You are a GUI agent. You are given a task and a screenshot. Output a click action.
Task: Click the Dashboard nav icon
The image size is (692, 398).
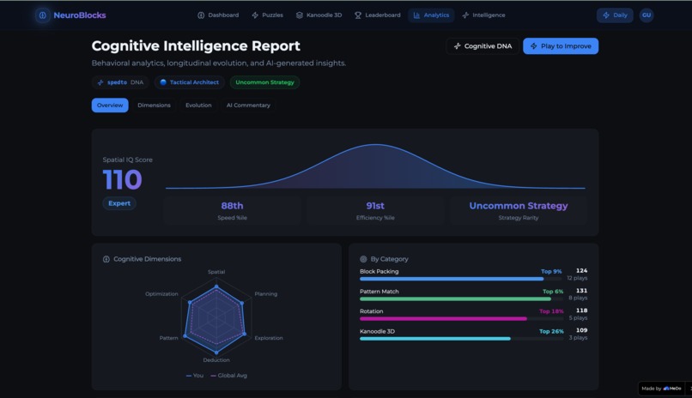coord(201,15)
